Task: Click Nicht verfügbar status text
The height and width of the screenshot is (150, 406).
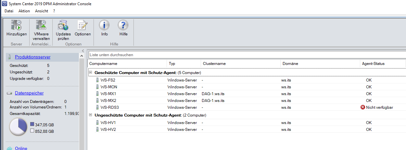Action: [x=379, y=107]
